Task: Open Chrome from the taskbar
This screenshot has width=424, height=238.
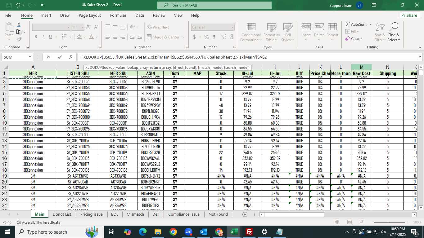Action: 173,232
